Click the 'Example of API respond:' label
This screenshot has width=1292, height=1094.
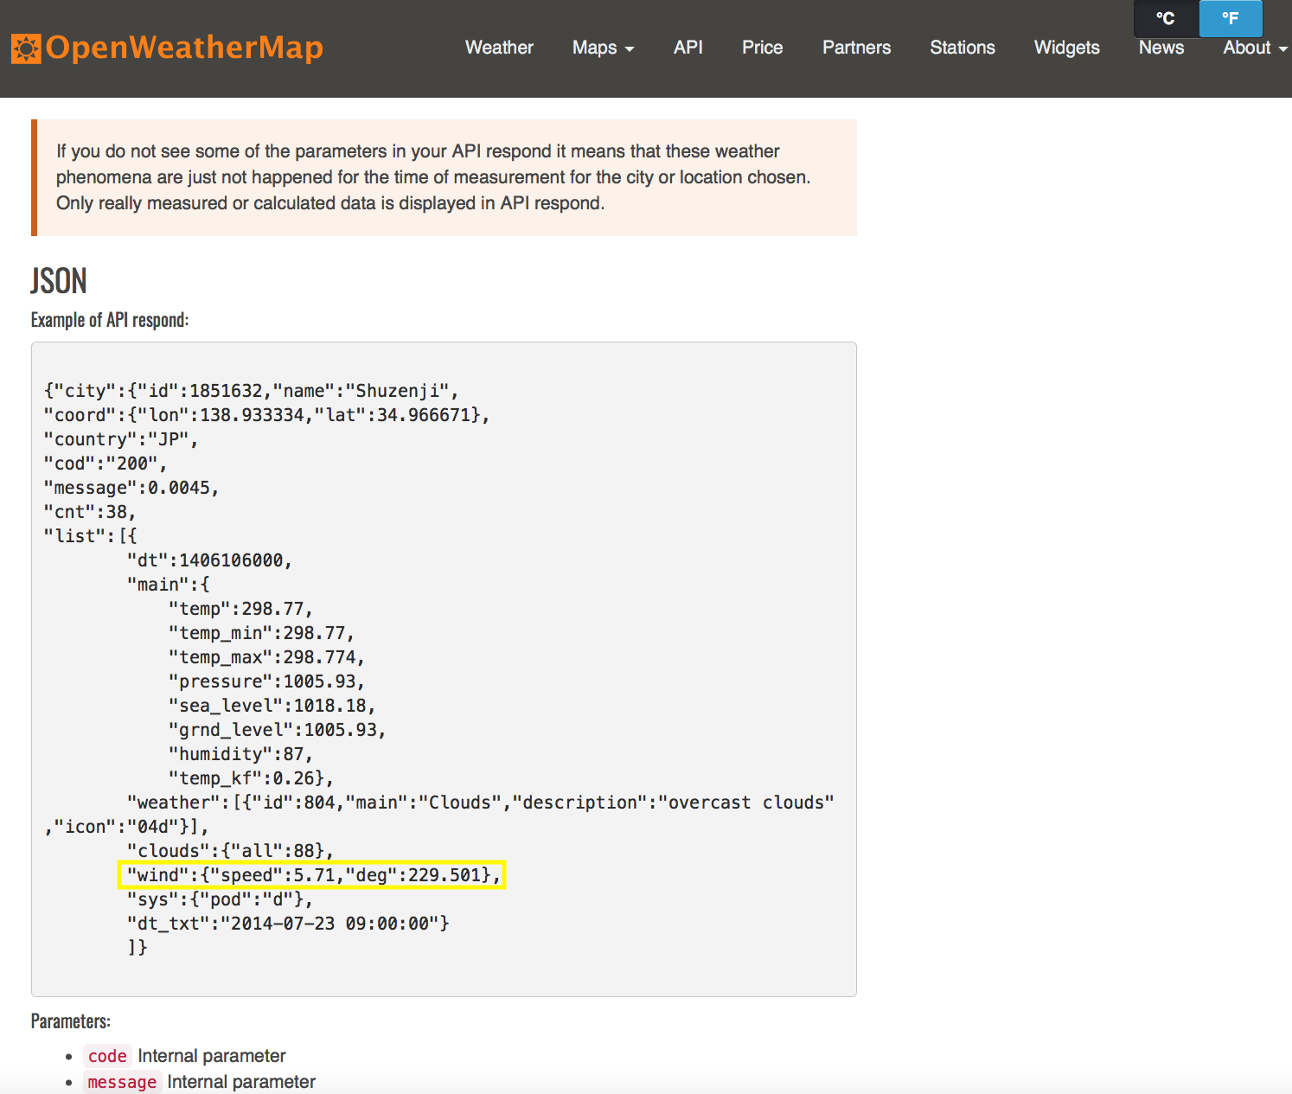[x=110, y=320]
